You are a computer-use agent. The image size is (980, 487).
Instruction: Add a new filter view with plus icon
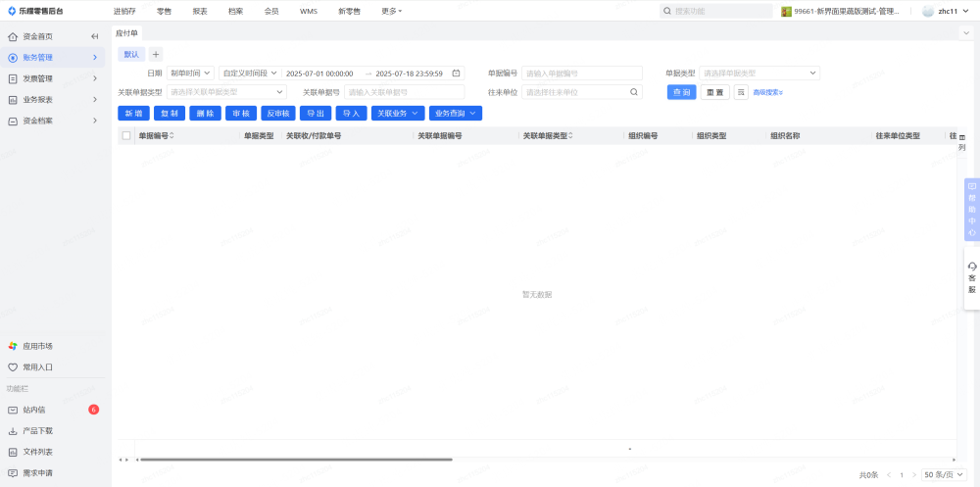[156, 54]
